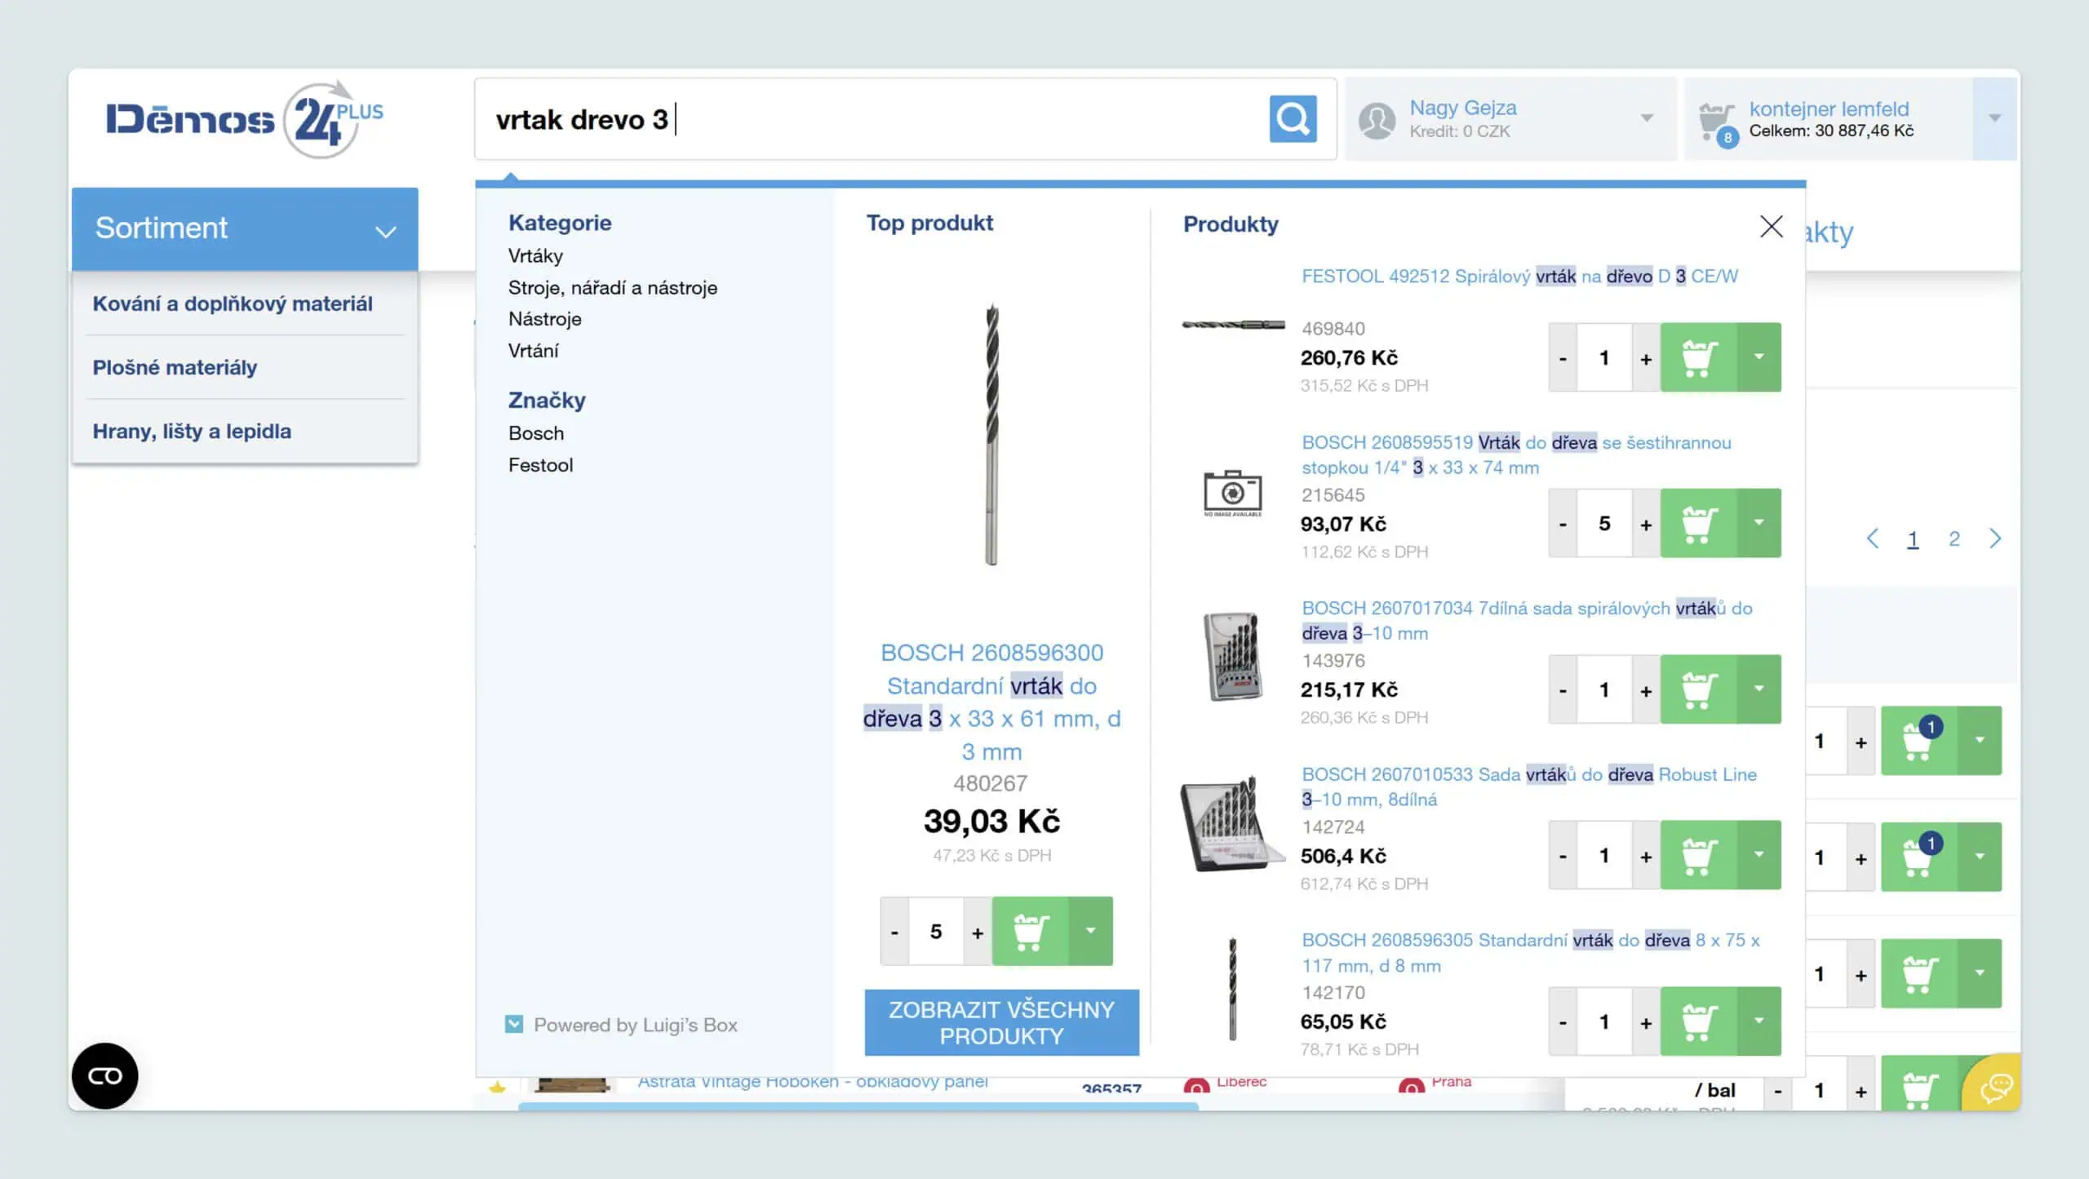Open top product BOSCH 2608596300 title link
The height and width of the screenshot is (1179, 2089).
[991, 702]
